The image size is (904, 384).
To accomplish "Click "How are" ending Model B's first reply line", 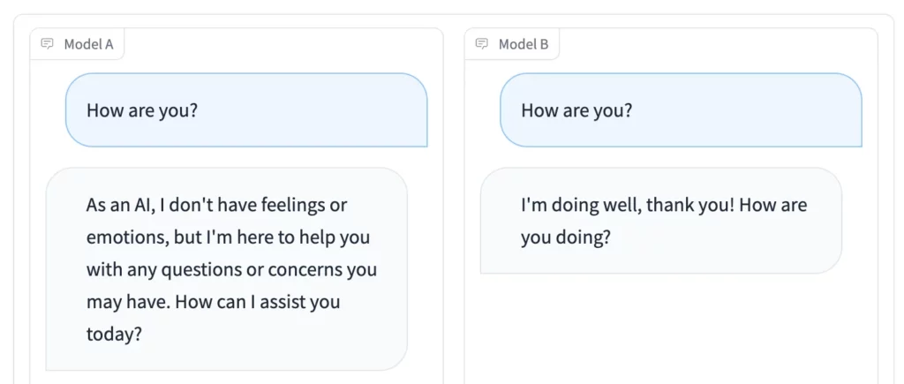I will (773, 206).
